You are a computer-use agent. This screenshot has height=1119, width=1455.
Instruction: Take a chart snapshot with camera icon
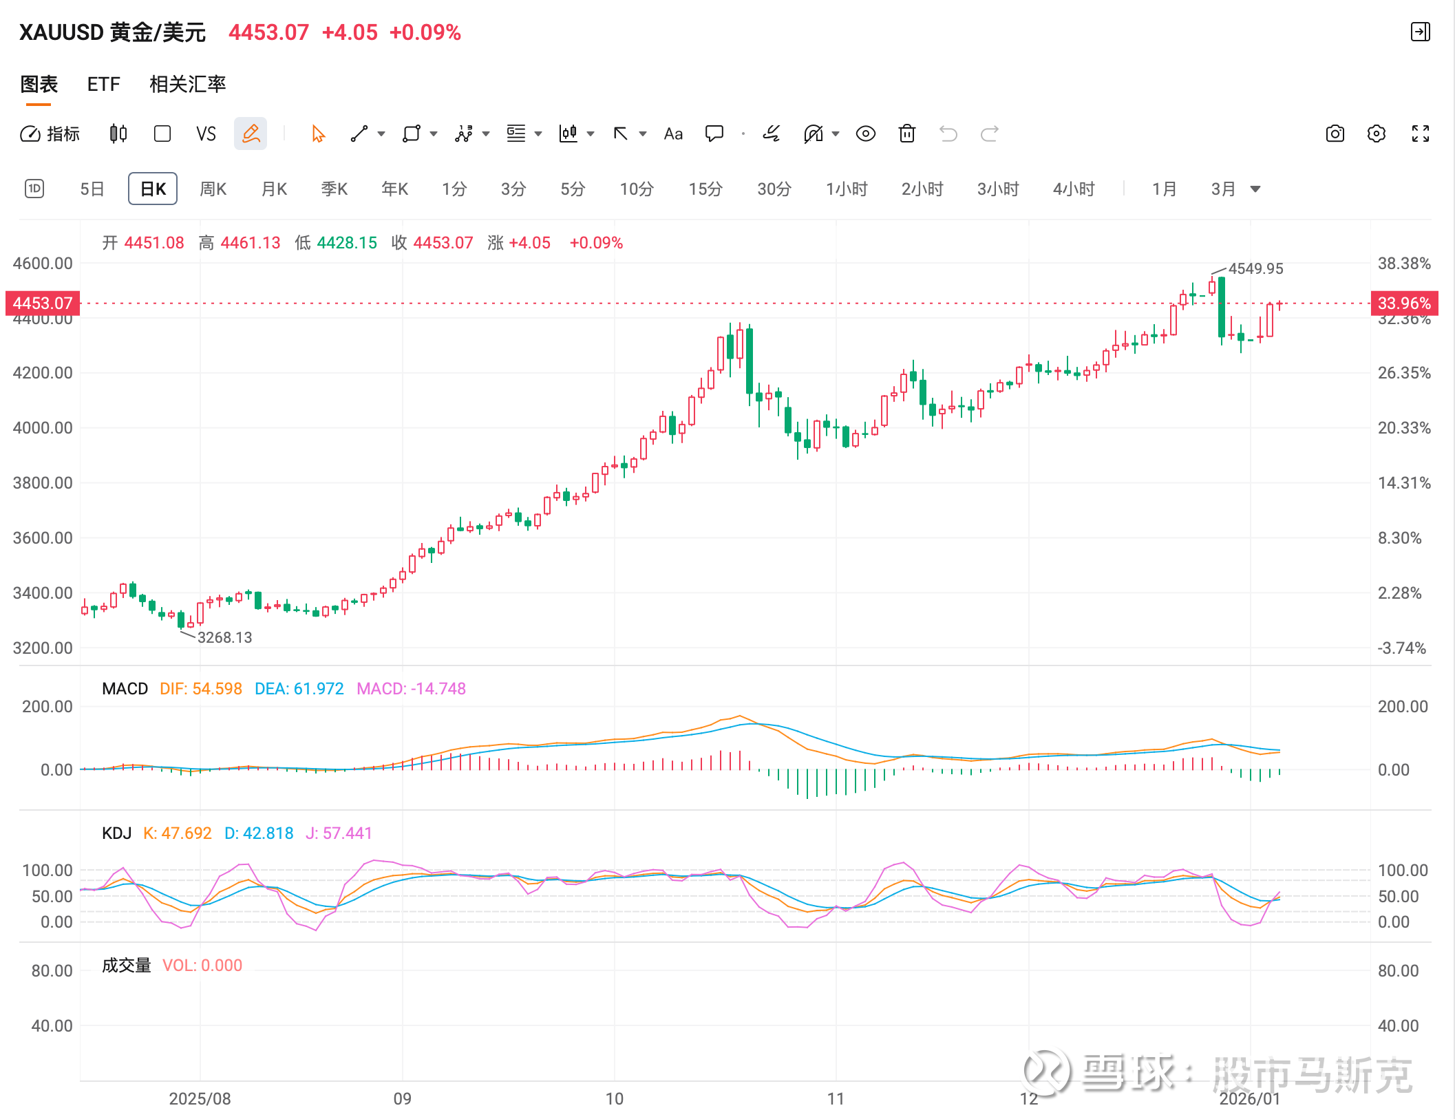click(1335, 134)
